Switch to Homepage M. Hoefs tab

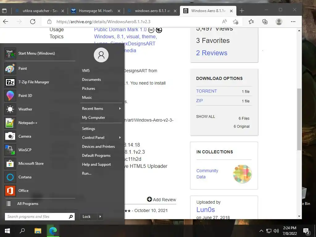click(96, 11)
